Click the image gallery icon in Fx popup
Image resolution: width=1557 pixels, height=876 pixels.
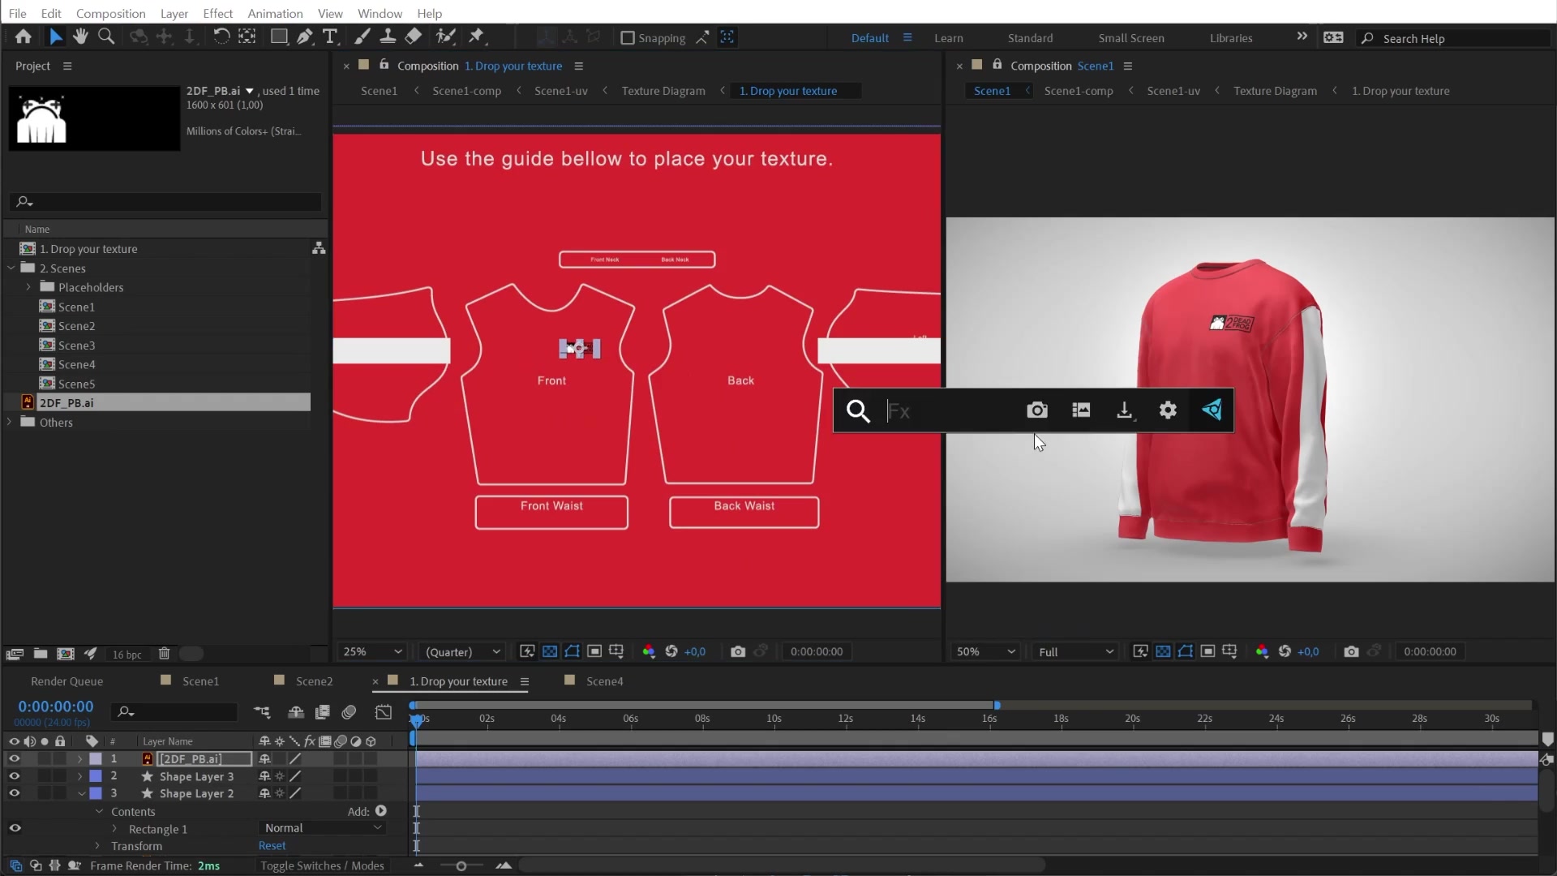[x=1081, y=410]
